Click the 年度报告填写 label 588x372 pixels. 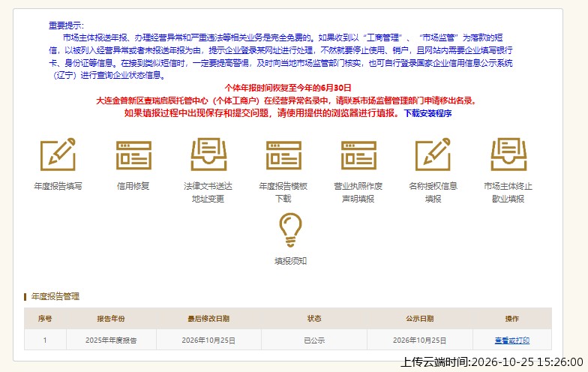58,186
